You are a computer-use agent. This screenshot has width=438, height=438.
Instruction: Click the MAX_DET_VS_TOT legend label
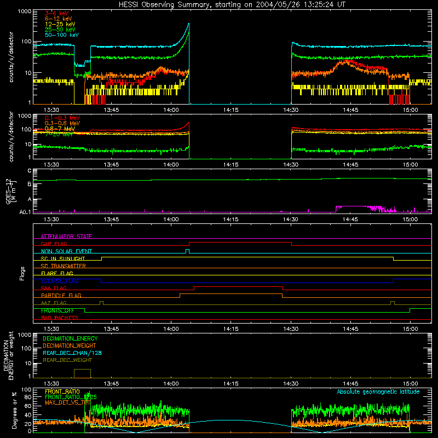coord(68,402)
